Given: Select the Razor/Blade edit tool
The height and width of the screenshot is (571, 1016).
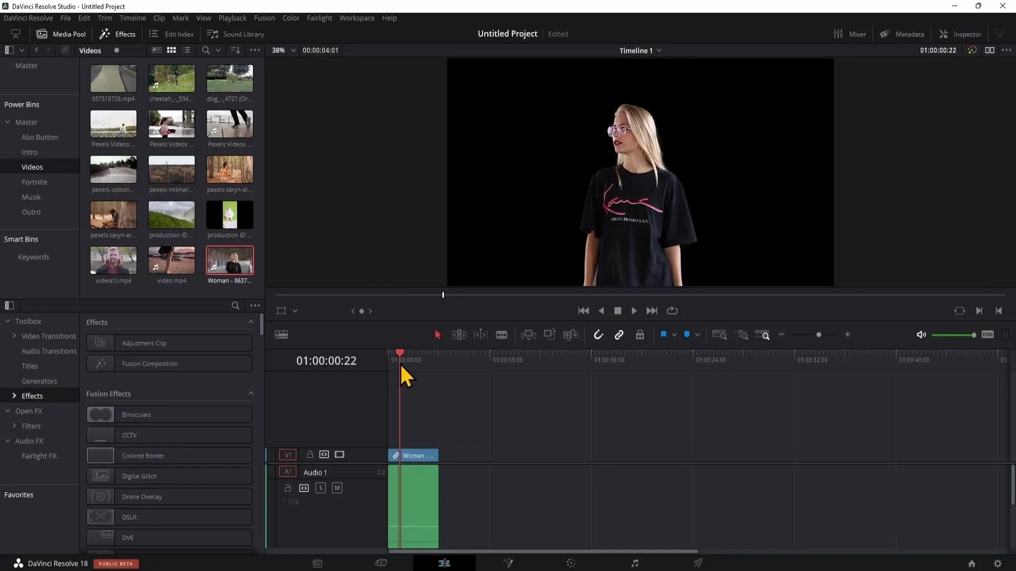Looking at the screenshot, I should pyautogui.click(x=502, y=335).
